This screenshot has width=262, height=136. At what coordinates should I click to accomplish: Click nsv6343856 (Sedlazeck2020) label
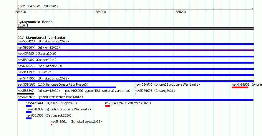(x=128, y=103)
